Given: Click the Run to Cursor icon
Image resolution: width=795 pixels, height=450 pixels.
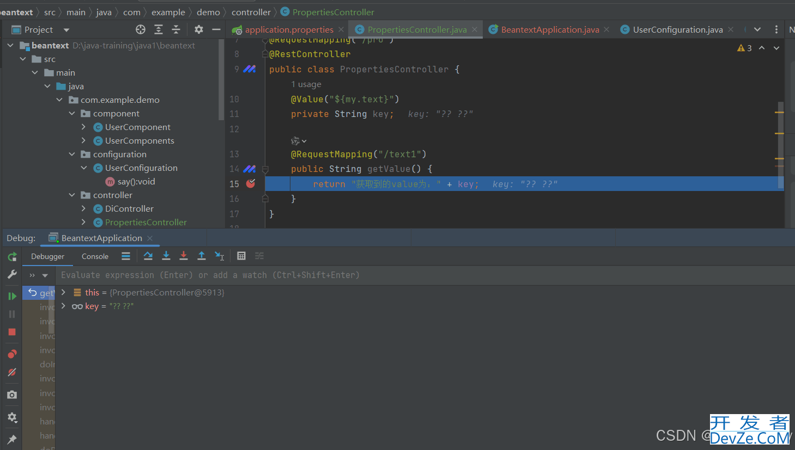Looking at the screenshot, I should (219, 256).
